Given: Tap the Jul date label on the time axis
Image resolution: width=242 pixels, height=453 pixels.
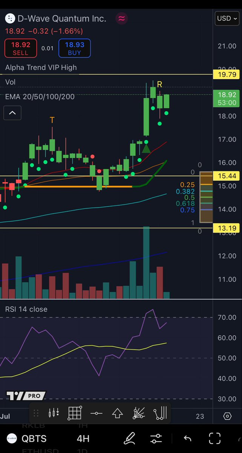Looking at the screenshot, I should click(5, 416).
